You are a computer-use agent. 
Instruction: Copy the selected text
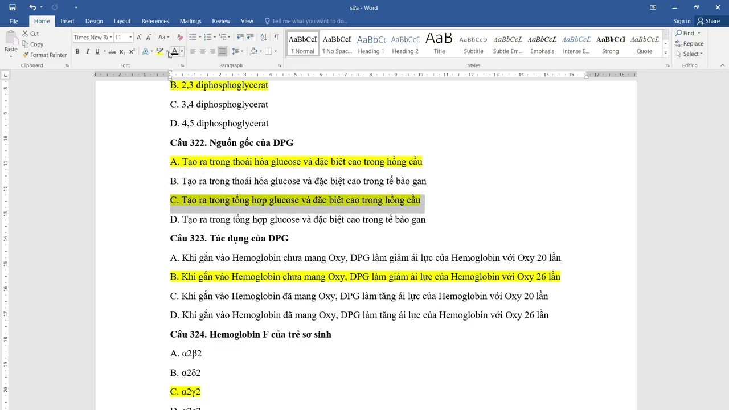point(32,44)
